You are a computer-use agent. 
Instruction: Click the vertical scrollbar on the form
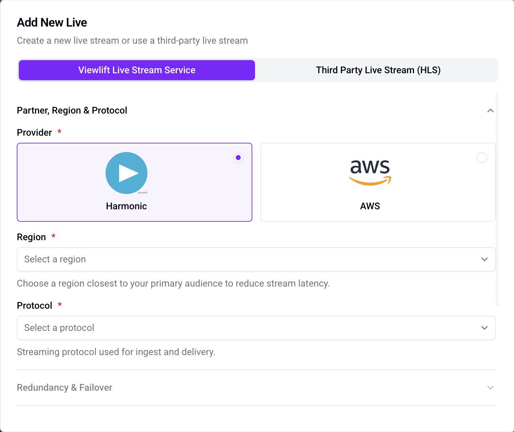point(497,200)
